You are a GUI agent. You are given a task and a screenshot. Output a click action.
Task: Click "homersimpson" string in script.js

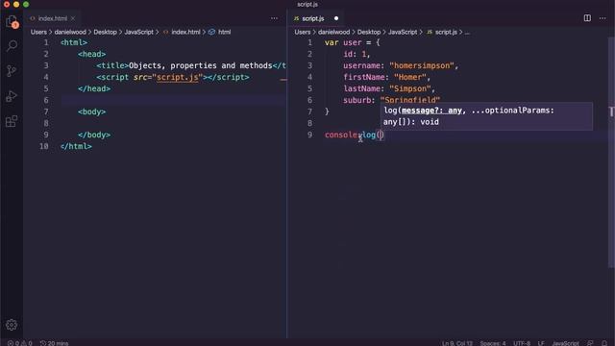tap(422, 65)
